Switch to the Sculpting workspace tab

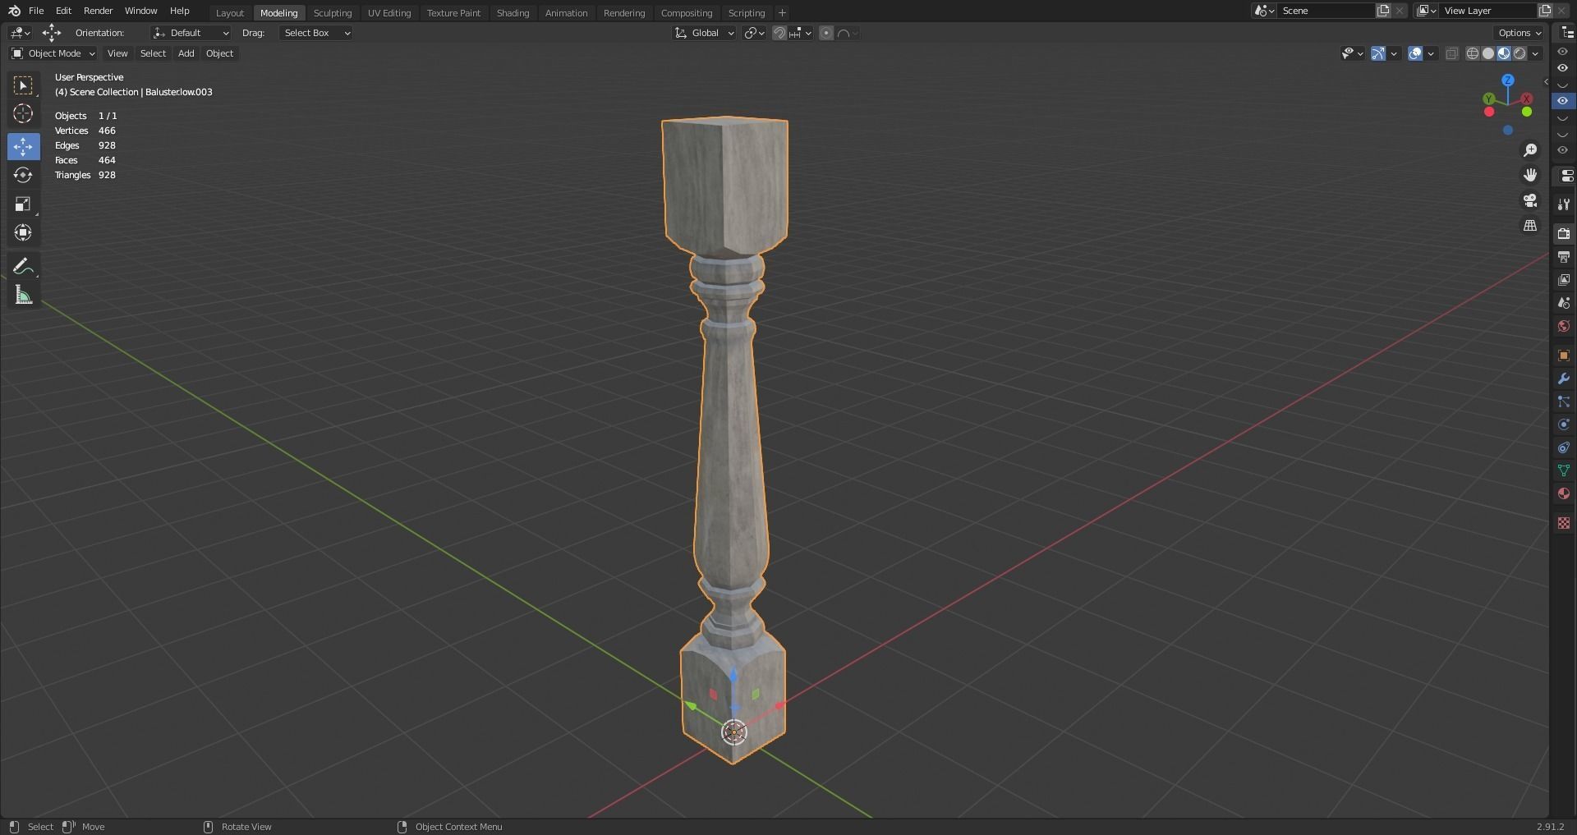pos(333,13)
